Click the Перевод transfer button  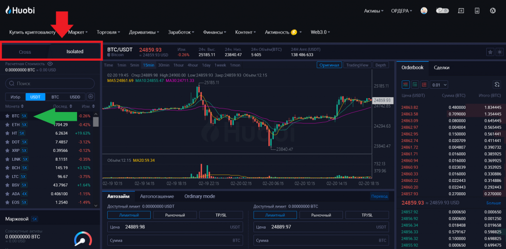pyautogui.click(x=379, y=196)
